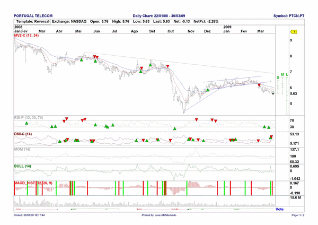The image size is (318, 225).
Task: Click the black last-price square marker
Action: (x=273, y=94)
